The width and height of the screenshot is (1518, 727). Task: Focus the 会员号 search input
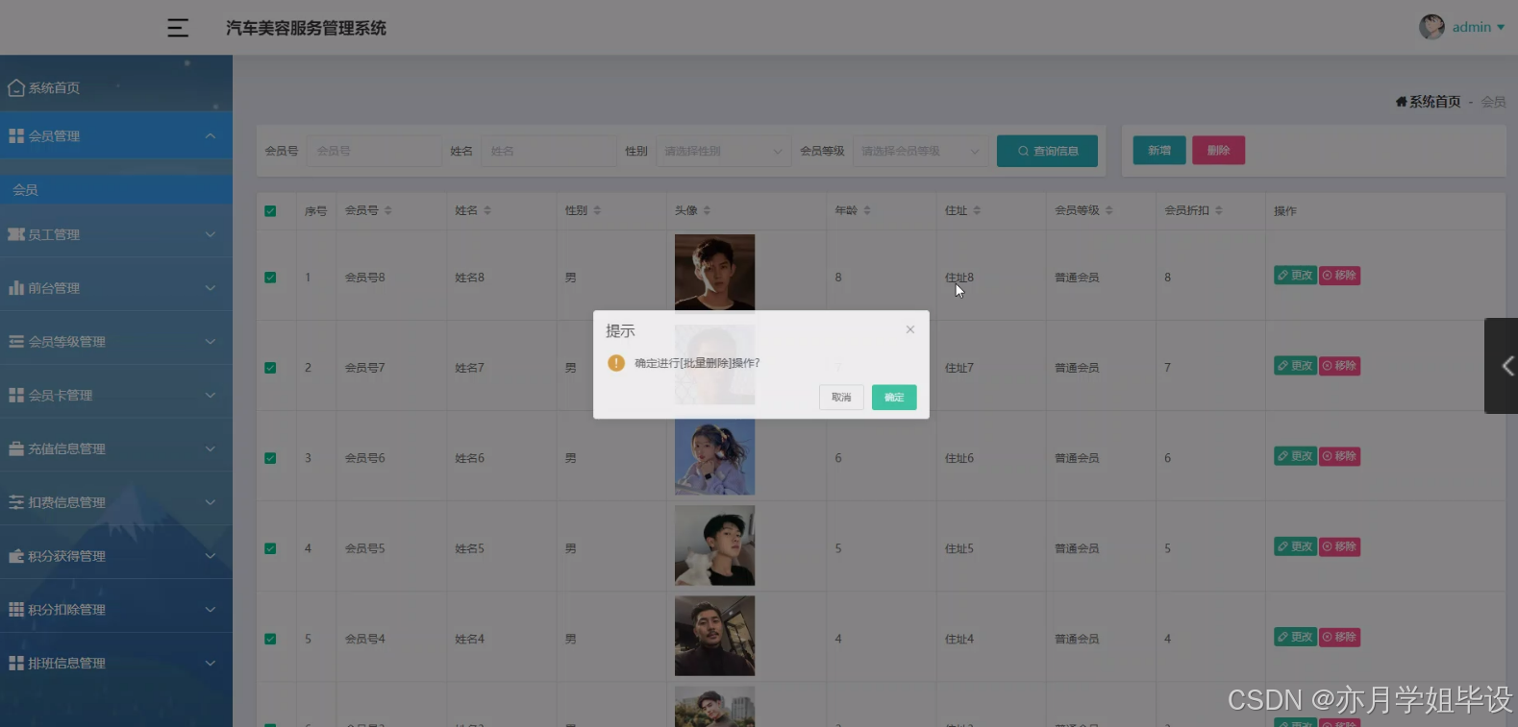(374, 151)
